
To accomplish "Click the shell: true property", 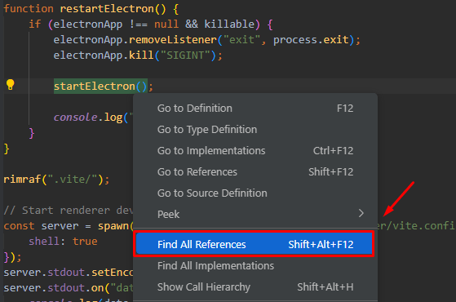I will point(63,242).
